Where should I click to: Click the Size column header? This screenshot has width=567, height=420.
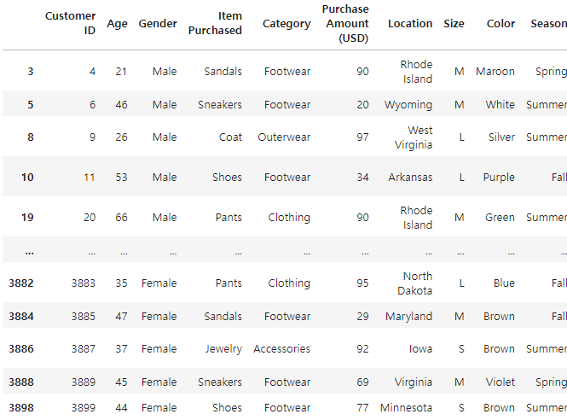pyautogui.click(x=454, y=24)
